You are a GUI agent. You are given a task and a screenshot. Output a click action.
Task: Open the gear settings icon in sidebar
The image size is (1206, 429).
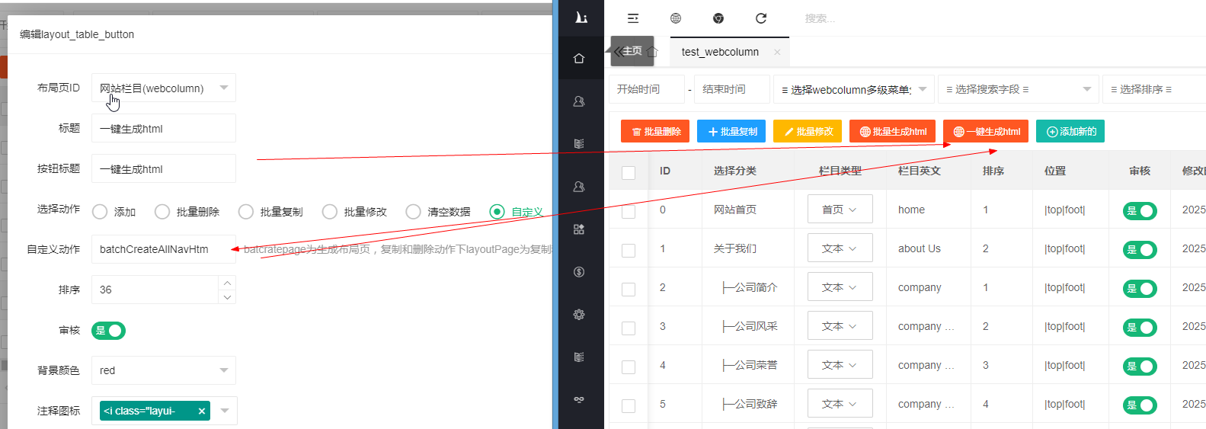579,315
